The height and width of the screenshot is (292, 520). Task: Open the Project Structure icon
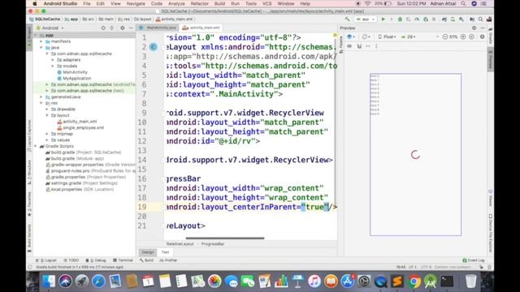[472, 19]
